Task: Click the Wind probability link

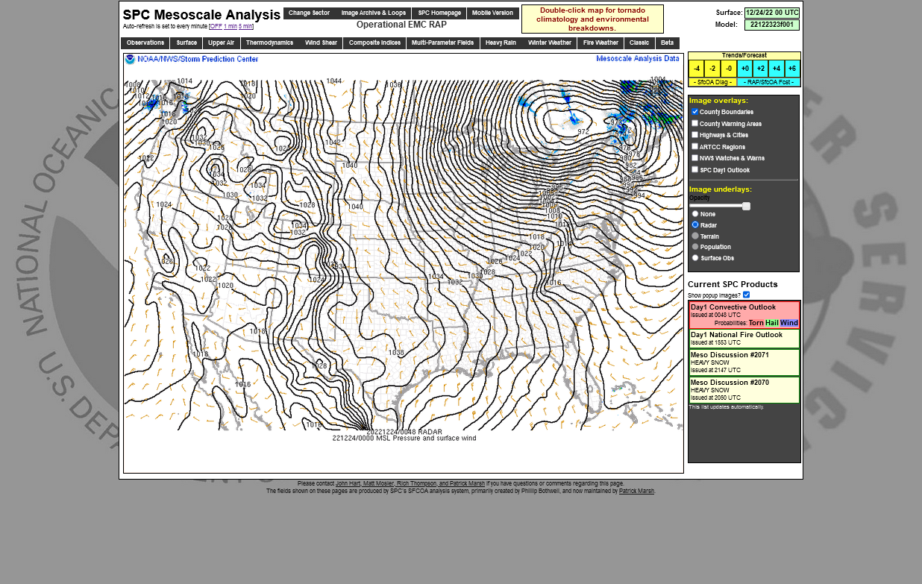Action: [x=789, y=323]
